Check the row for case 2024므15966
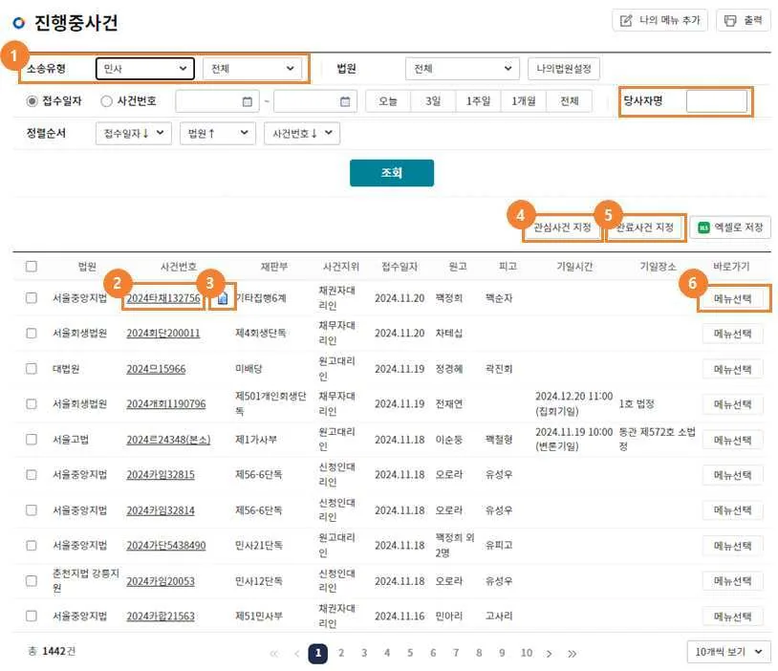Viewport: 778px width, 671px height. click(32, 369)
